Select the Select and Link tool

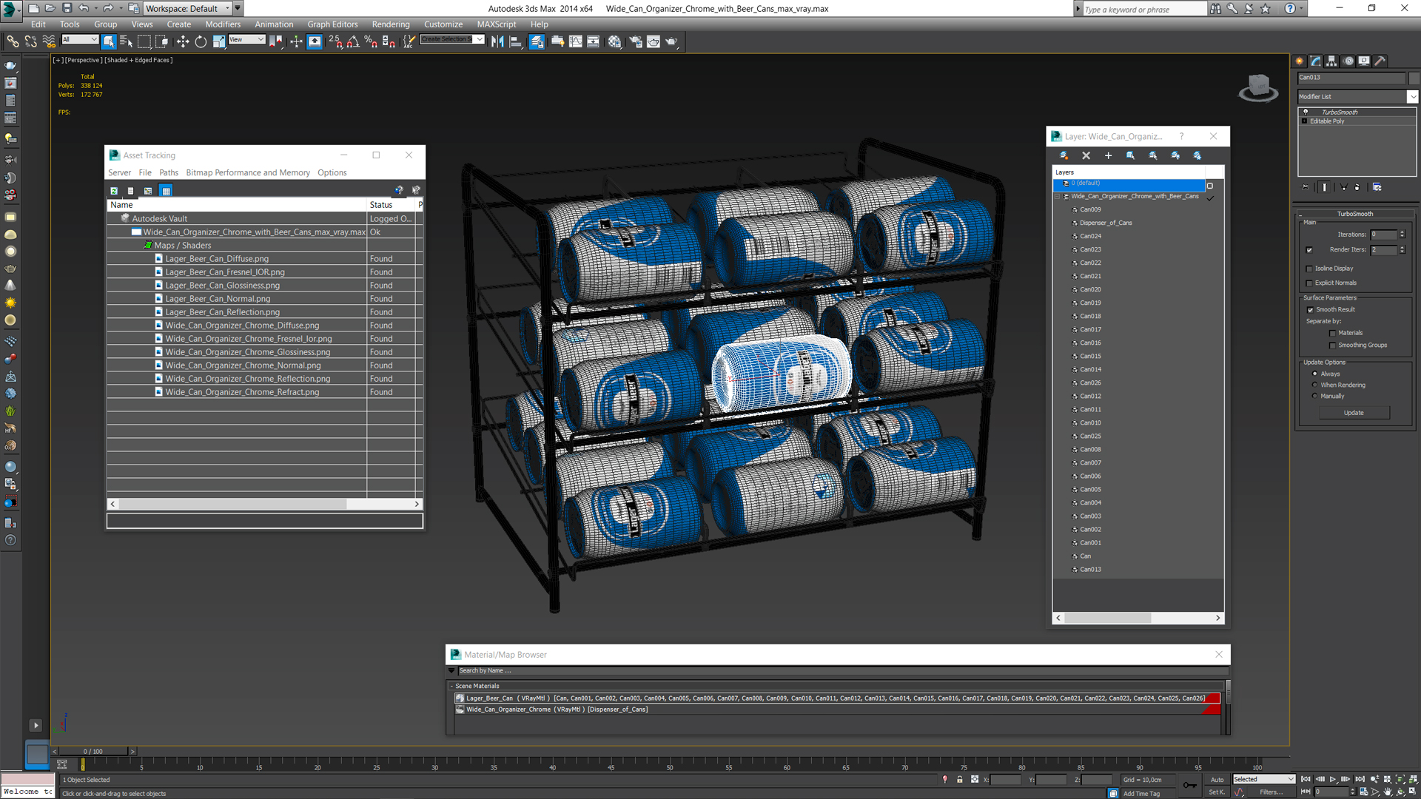pos(13,41)
